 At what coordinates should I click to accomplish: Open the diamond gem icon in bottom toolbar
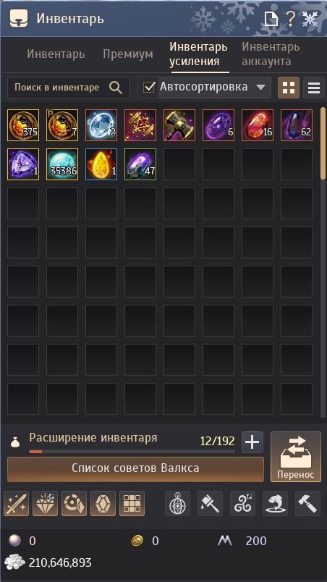[x=46, y=504]
